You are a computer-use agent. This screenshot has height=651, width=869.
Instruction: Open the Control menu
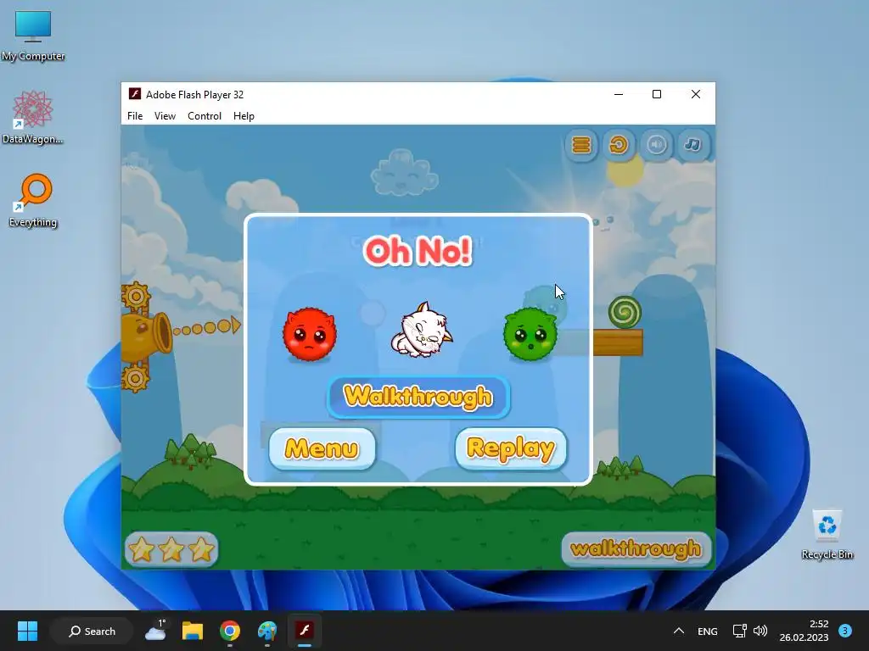205,115
